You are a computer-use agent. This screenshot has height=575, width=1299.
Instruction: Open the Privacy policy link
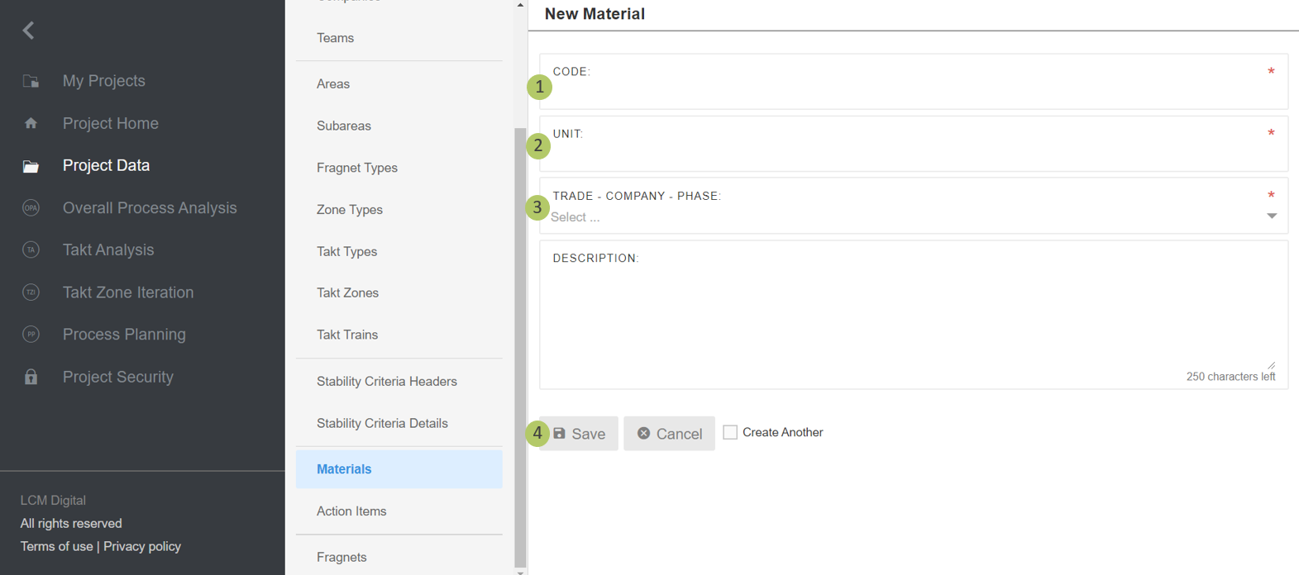point(142,546)
